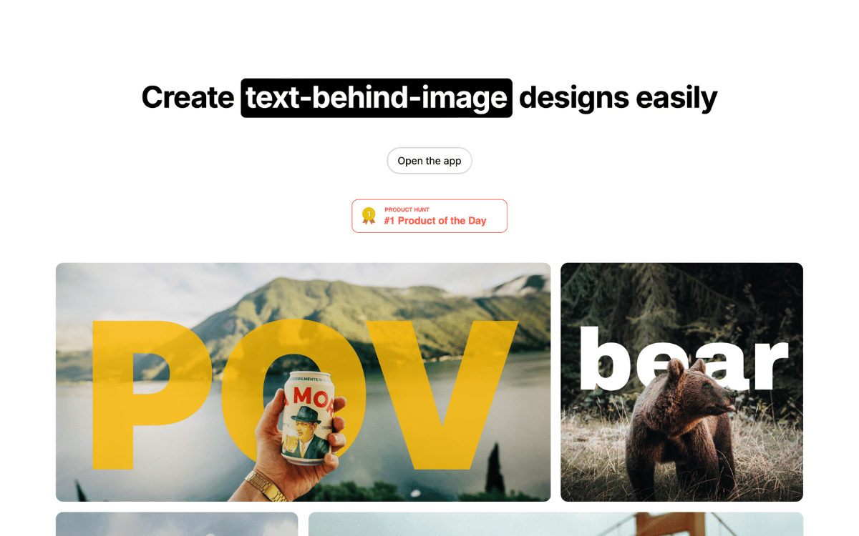Click the word Create in the heading
This screenshot has height=536, width=859.
188,97
